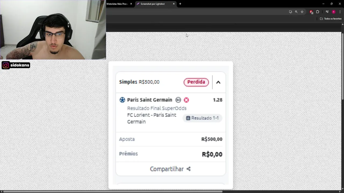Open the Extensions puzzle piece menu
The height and width of the screenshot is (193, 344).
pyautogui.click(x=318, y=12)
